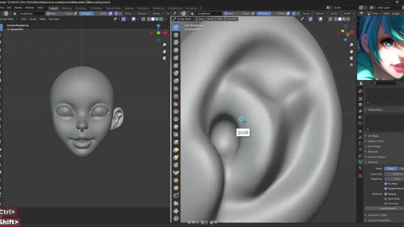
Task: Select the Snake Hook brush
Action: (176, 157)
